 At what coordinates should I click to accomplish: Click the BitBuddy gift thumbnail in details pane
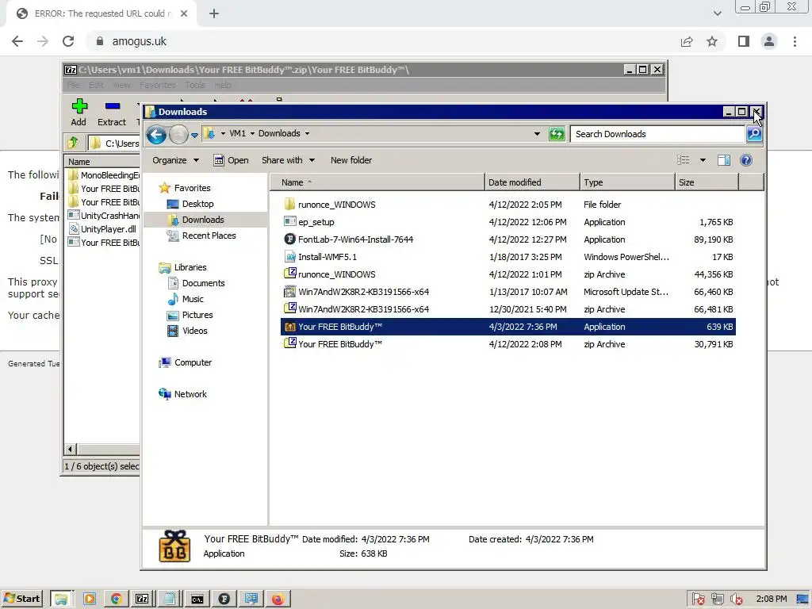tap(174, 546)
